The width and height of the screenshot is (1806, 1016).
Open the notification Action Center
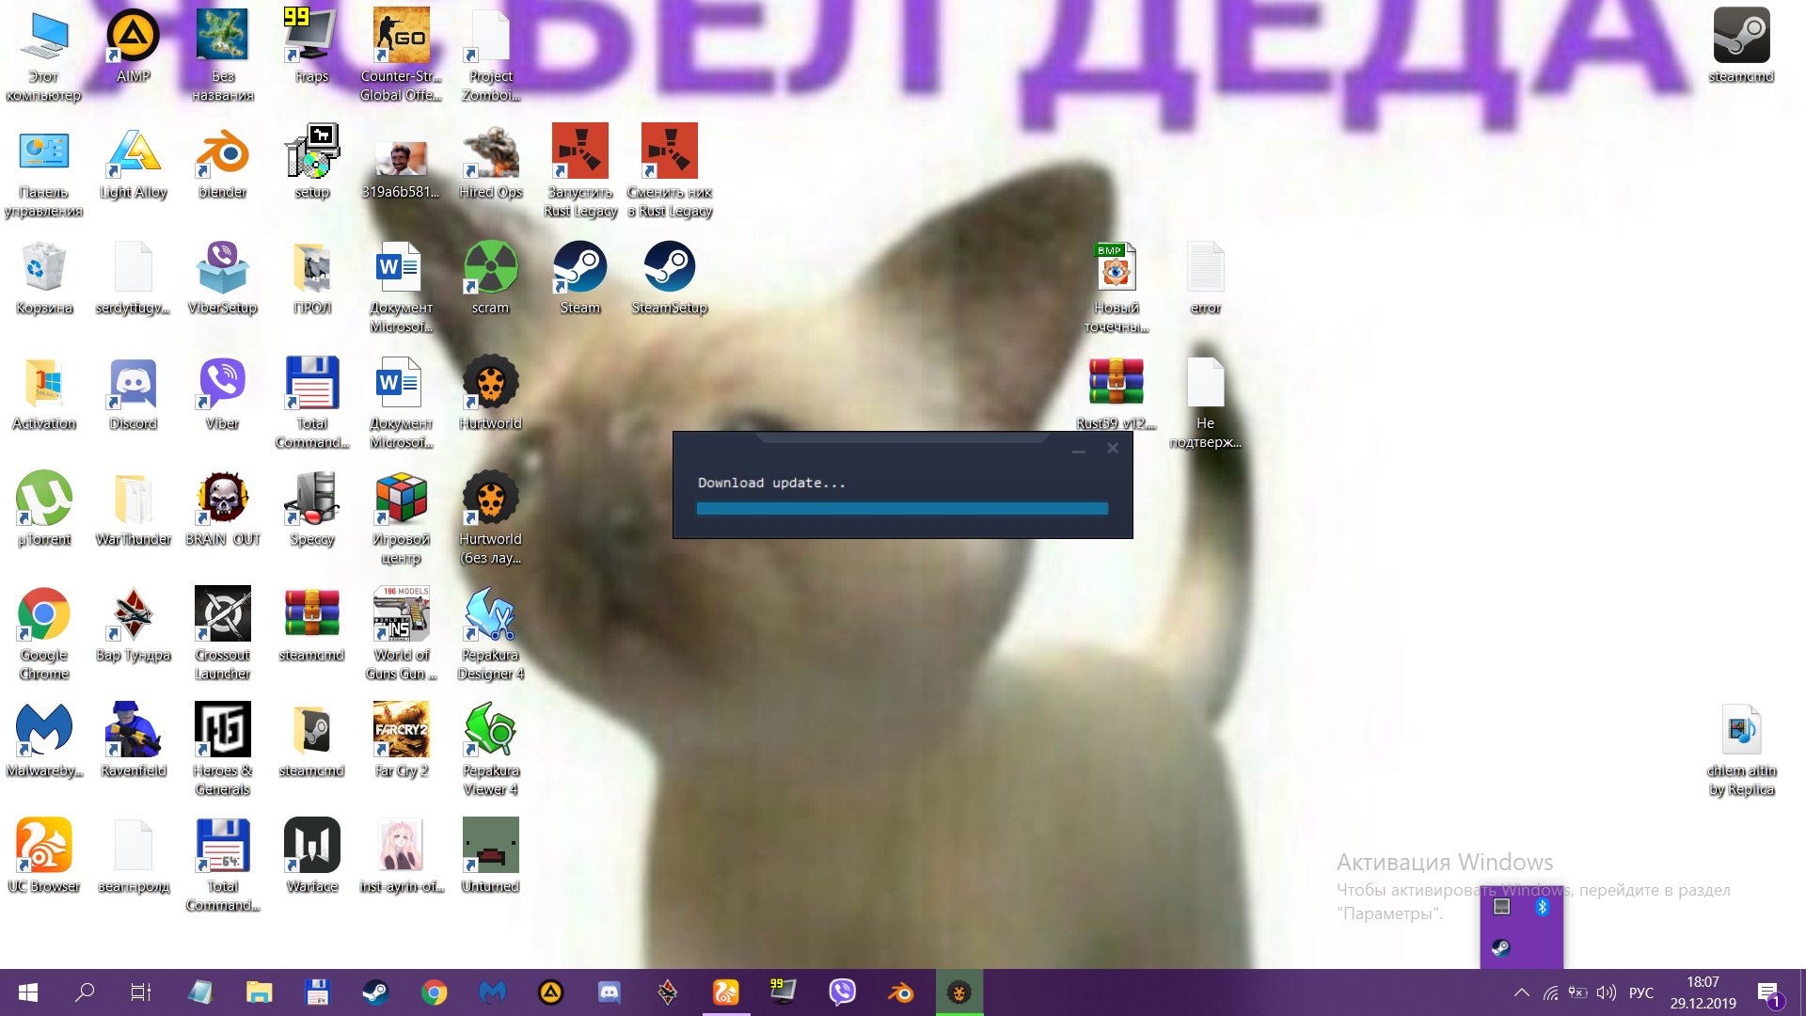[1767, 992]
